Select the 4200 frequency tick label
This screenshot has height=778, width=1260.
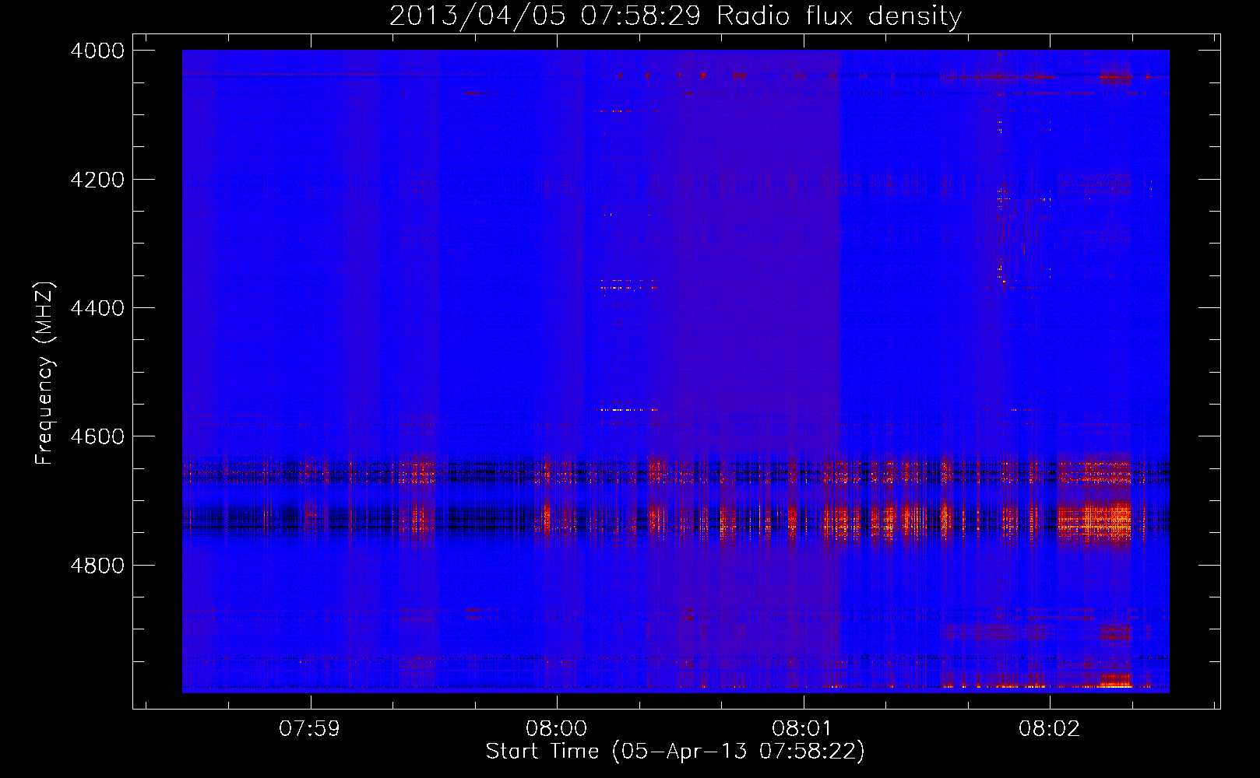97,180
